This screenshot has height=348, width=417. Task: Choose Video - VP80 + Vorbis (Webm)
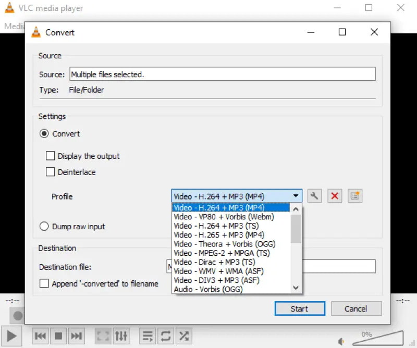231,217
